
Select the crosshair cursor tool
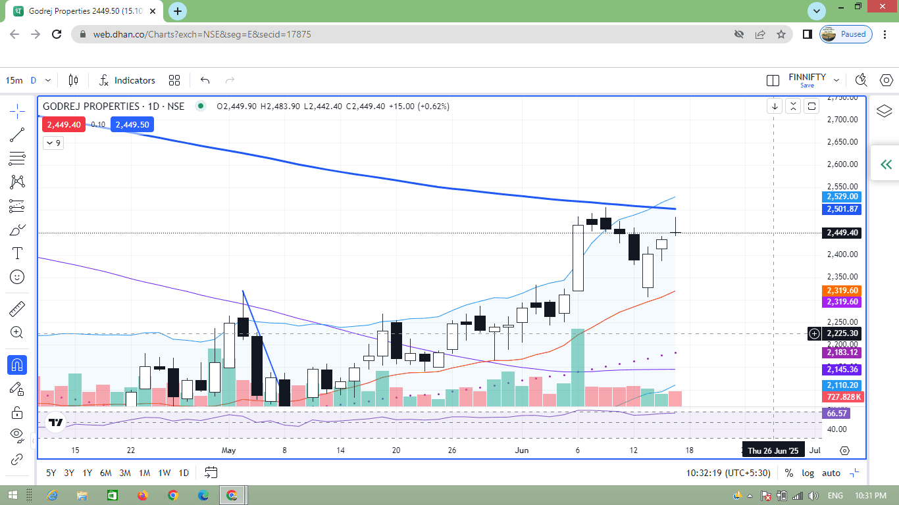point(17,111)
